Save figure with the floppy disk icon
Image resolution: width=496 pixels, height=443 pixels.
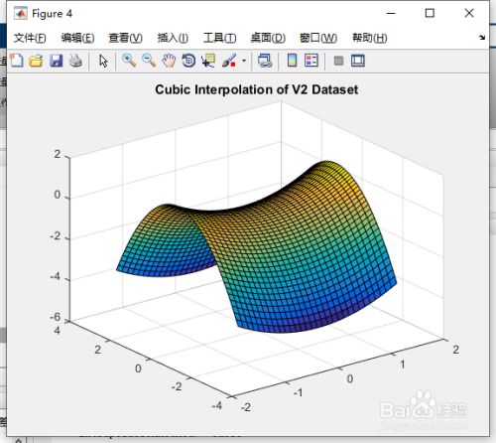57,61
